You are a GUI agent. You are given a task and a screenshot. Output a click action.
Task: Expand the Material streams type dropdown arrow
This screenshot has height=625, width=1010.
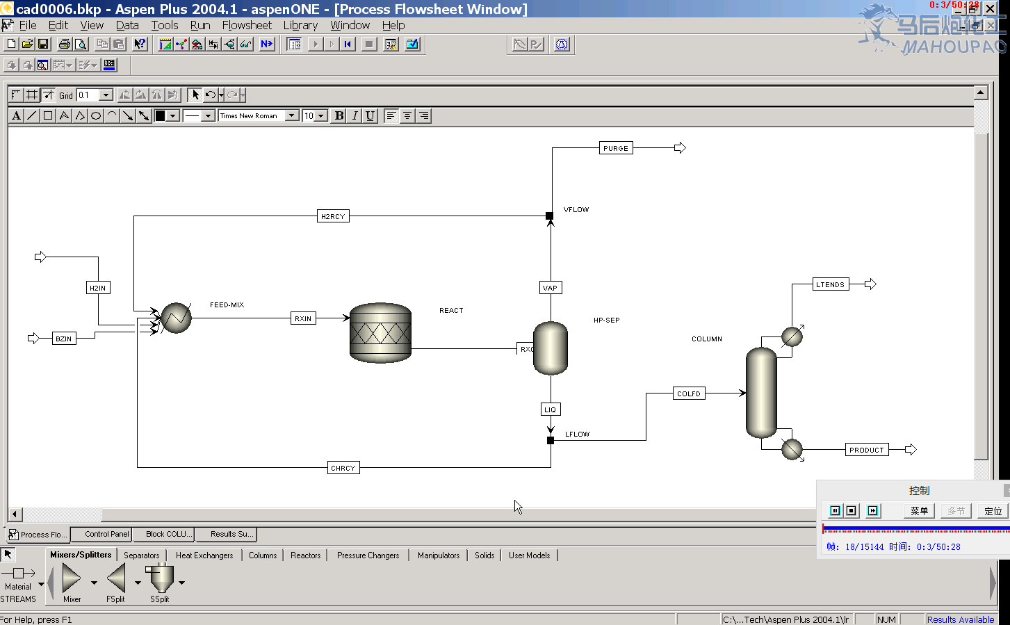coord(41,584)
